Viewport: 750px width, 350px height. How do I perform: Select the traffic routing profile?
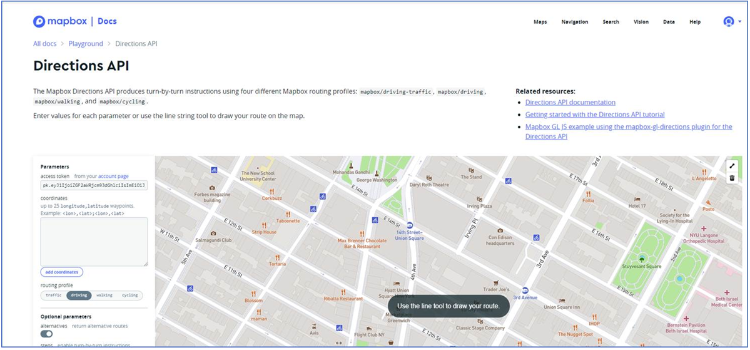54,296
